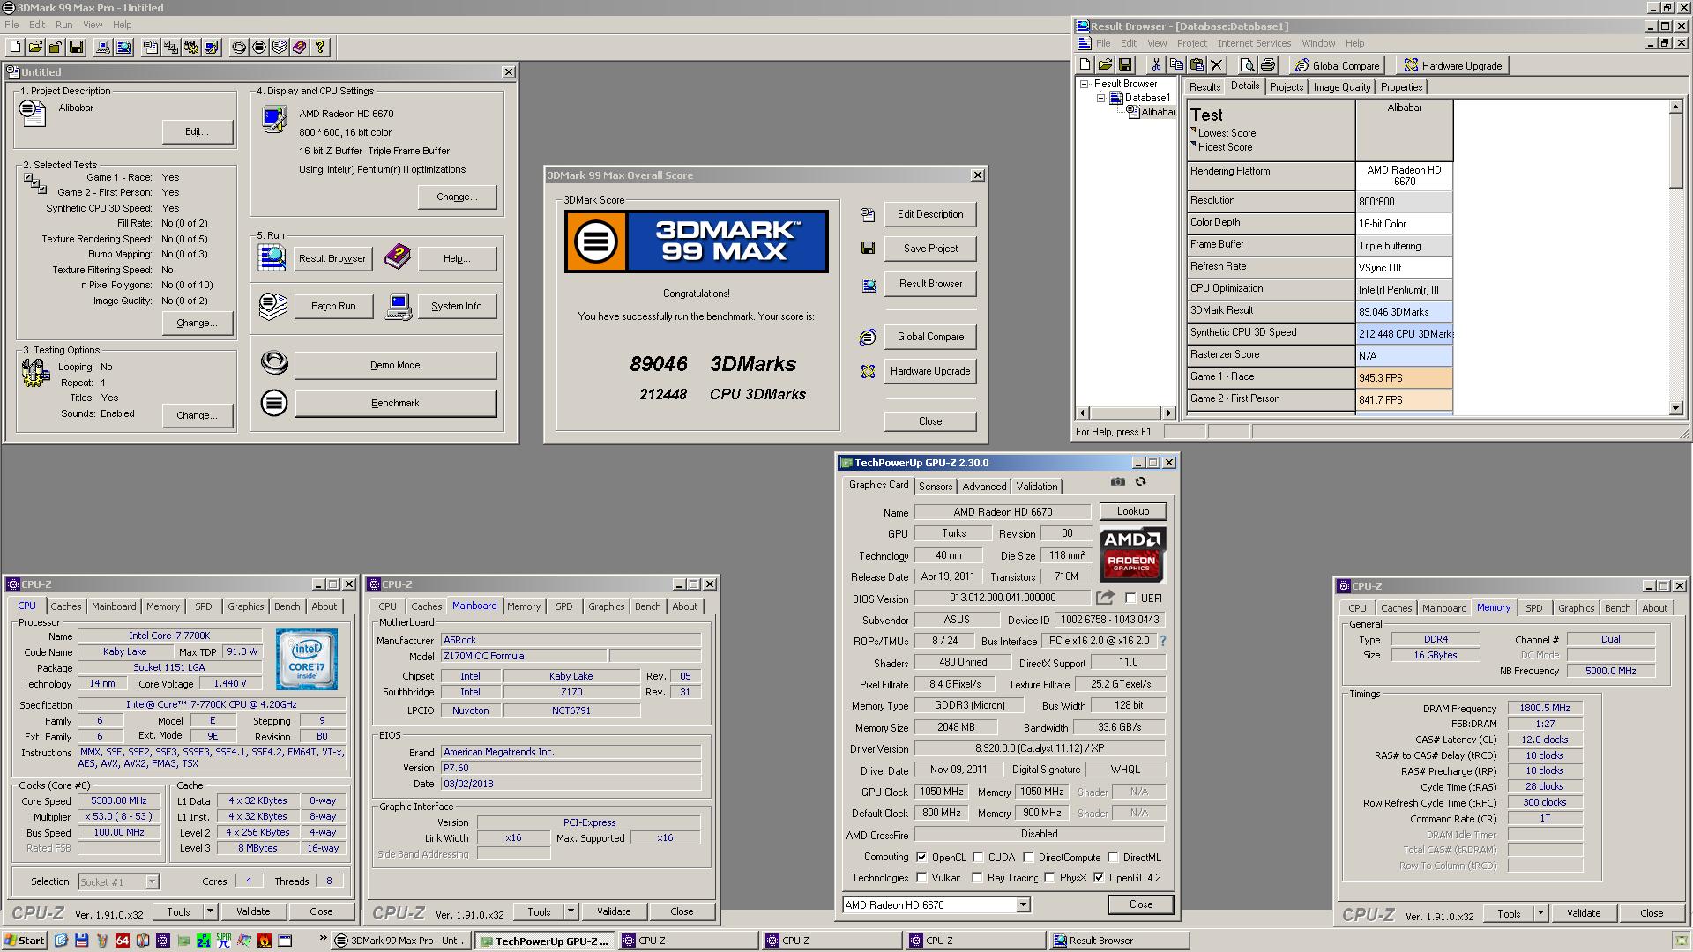1693x952 pixels.
Task: Click Windows Start button
Action: coord(24,941)
